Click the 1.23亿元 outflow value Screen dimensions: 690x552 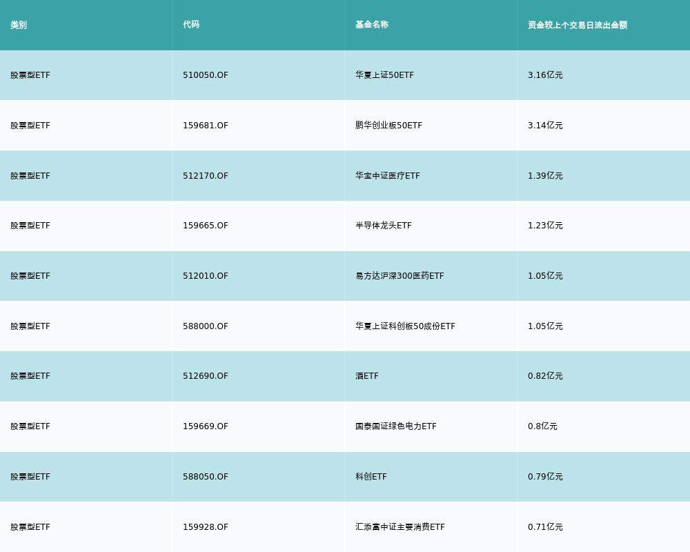pos(545,226)
